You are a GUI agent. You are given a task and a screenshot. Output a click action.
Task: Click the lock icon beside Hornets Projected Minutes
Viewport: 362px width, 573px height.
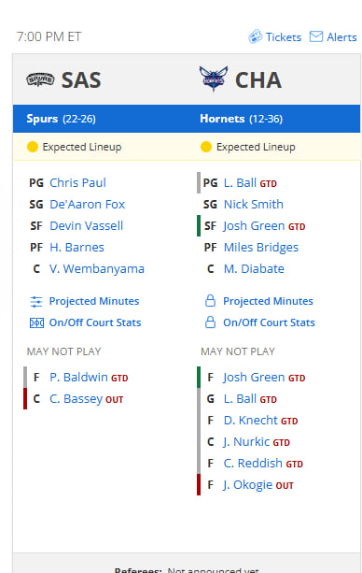(x=210, y=301)
